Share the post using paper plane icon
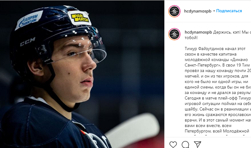 [198, 144]
